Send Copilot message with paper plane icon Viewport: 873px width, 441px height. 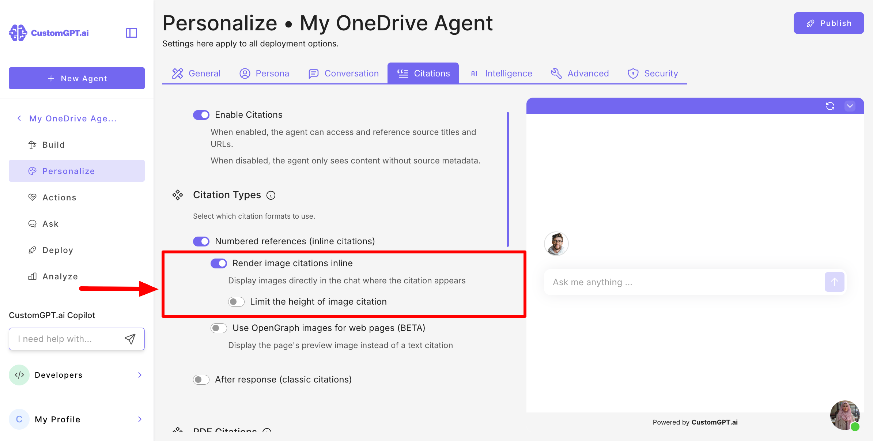point(130,339)
